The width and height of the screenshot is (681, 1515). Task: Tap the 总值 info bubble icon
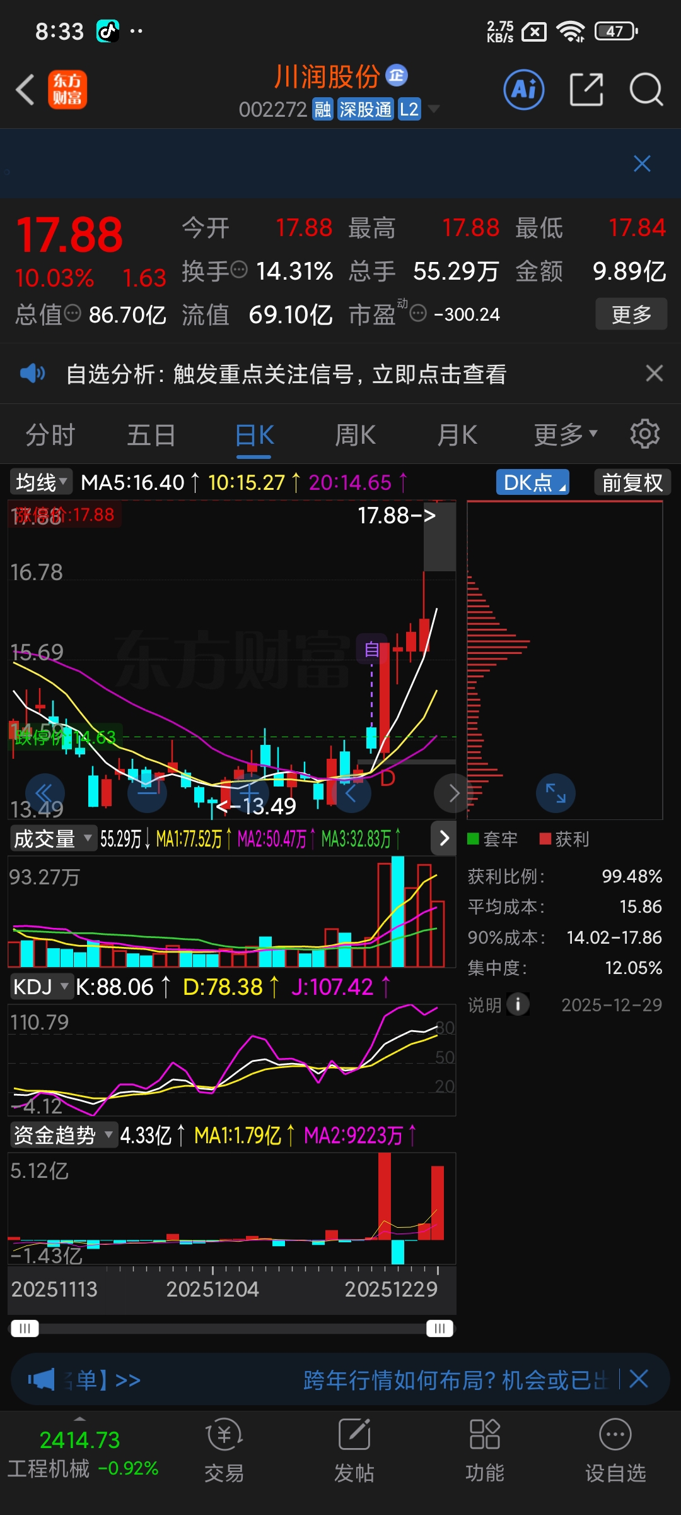[73, 312]
